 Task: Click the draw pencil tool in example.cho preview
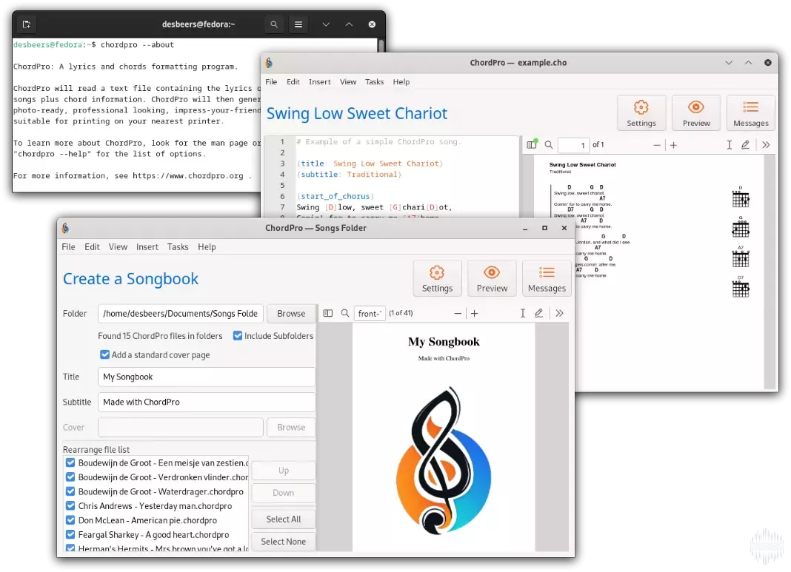coord(745,145)
